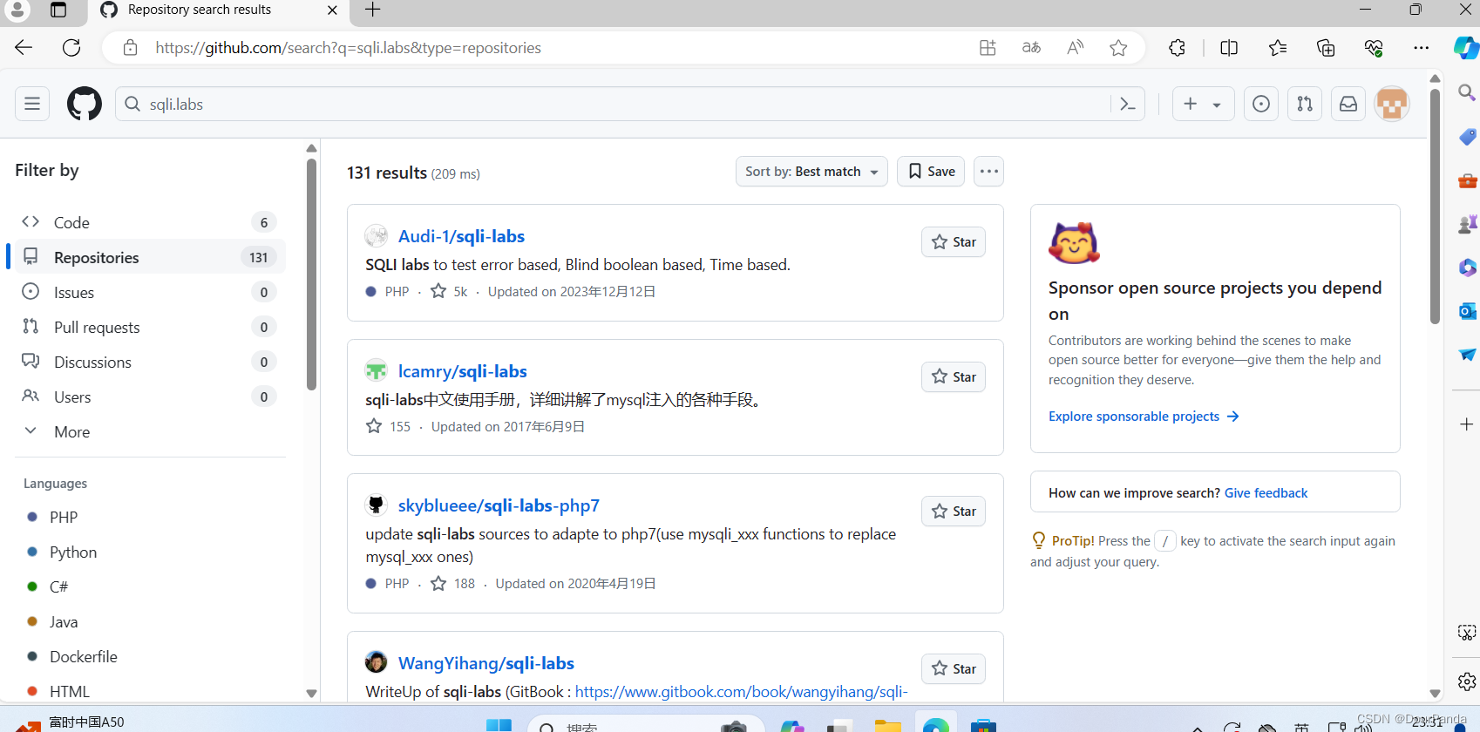Open the tab actions menu icon
Screen dimensions: 1480x732
(58, 10)
